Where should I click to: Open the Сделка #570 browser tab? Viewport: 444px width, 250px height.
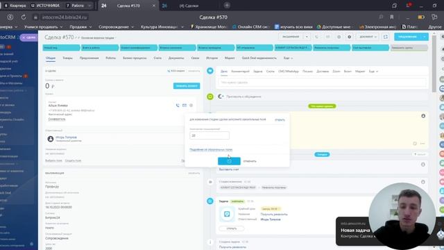click(128, 6)
